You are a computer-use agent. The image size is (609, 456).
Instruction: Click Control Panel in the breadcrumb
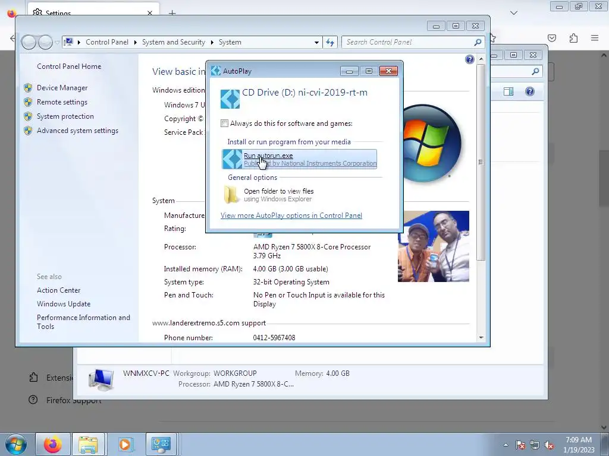(107, 42)
